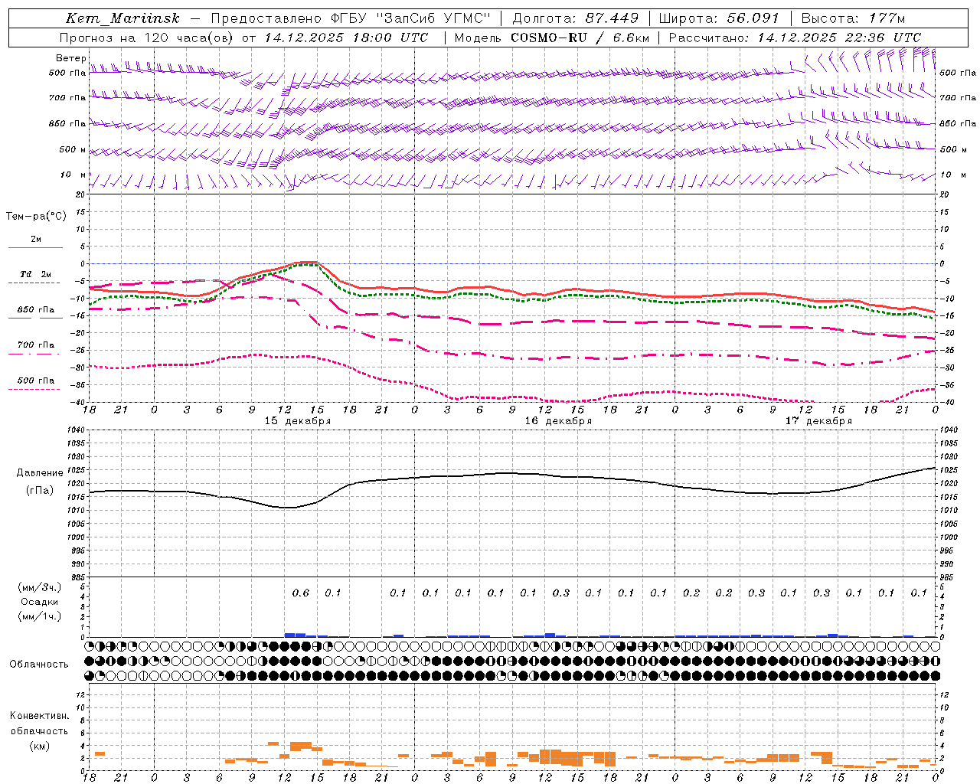
Task: Click the left 10 м wind level label
Action: [73, 175]
